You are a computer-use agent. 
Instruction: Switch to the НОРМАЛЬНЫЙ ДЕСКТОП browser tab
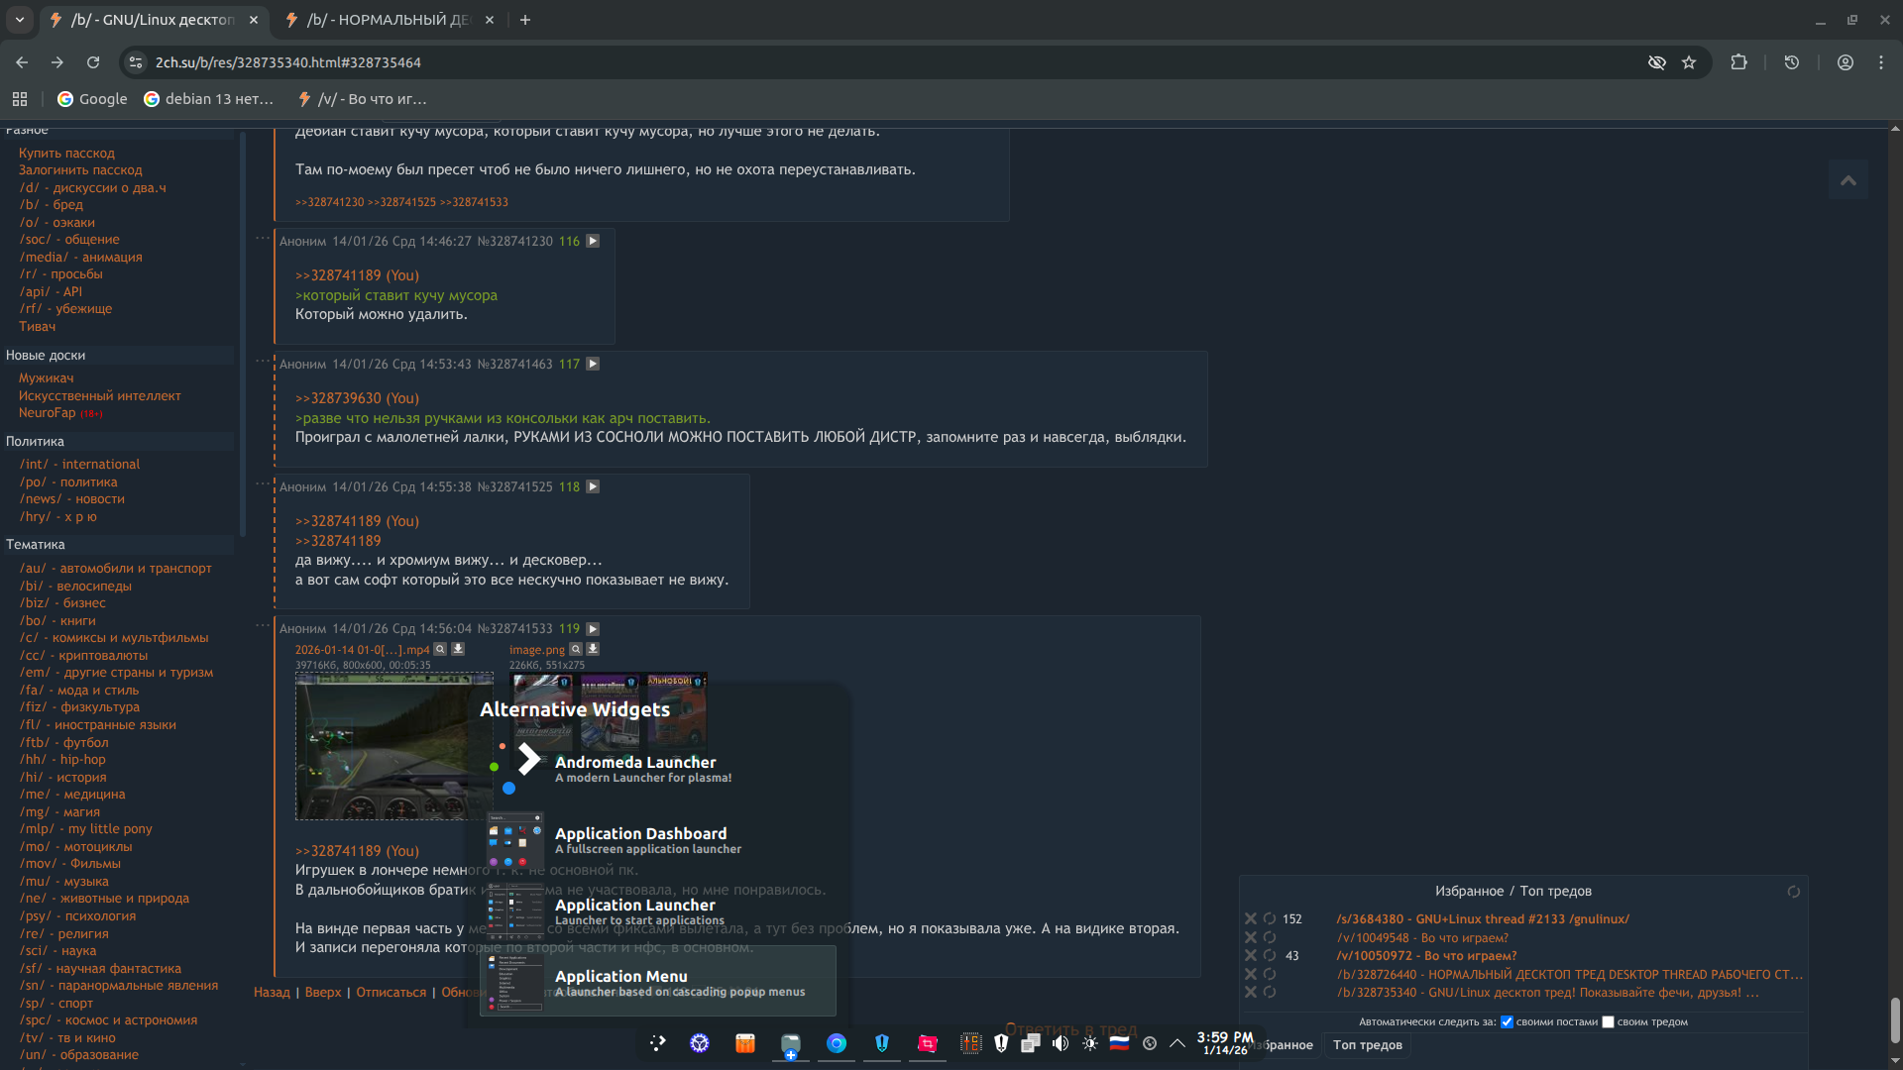pyautogui.click(x=387, y=20)
